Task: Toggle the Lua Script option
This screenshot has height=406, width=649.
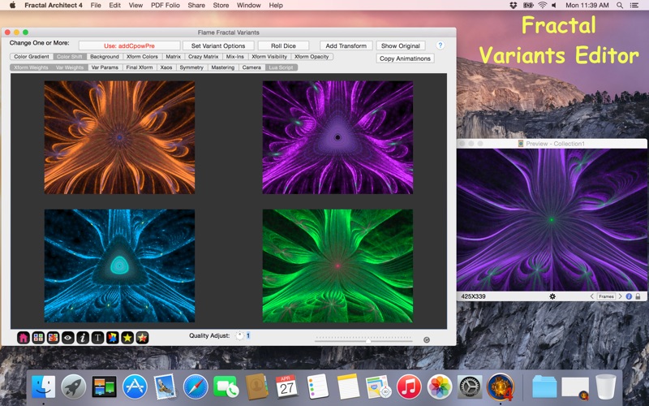Action: coord(281,67)
